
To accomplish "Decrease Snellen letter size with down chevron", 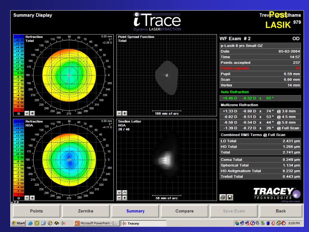I will click(x=119, y=192).
